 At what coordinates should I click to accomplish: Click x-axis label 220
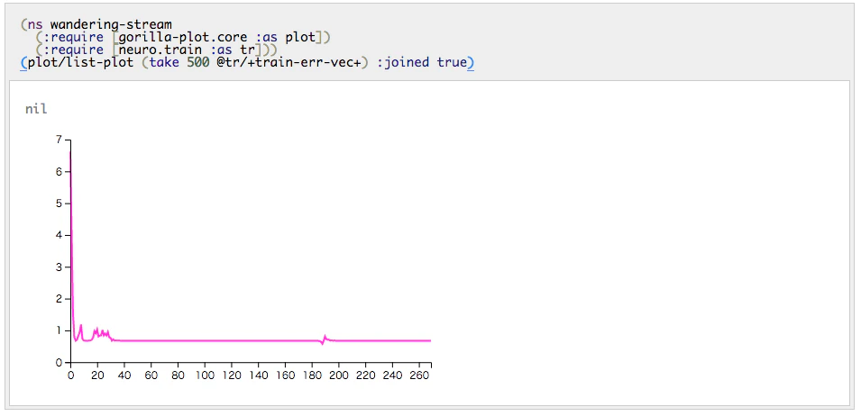[366, 375]
